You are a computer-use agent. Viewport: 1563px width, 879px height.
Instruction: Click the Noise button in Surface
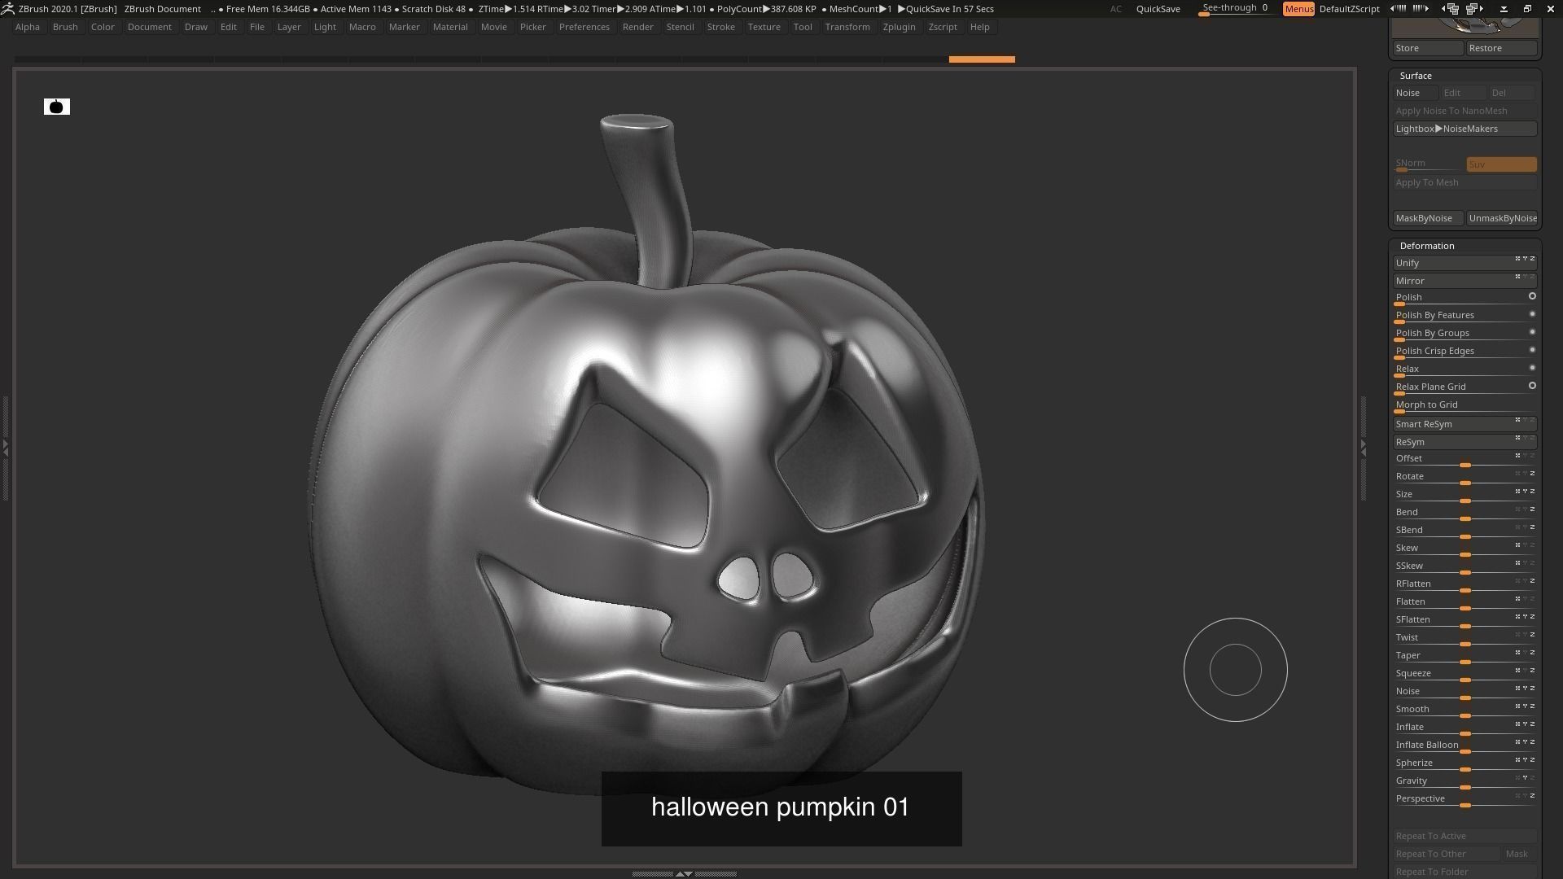1415,93
